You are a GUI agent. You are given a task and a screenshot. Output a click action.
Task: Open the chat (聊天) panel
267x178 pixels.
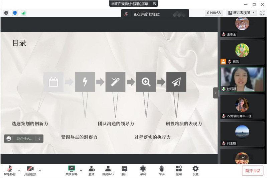click(124, 170)
